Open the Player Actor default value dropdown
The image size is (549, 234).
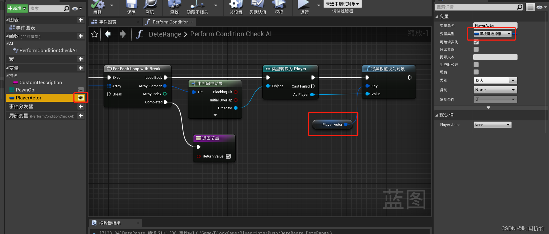[492, 125]
